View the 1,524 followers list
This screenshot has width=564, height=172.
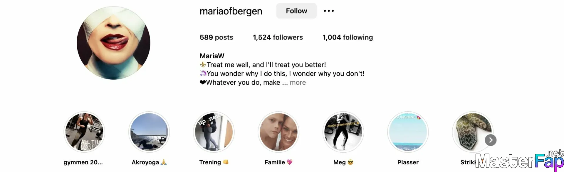[278, 38]
